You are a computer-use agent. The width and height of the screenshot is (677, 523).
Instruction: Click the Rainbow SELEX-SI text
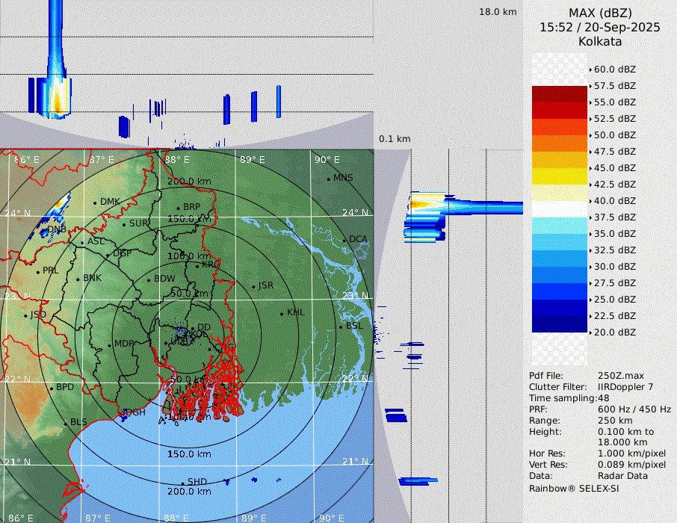(x=574, y=488)
